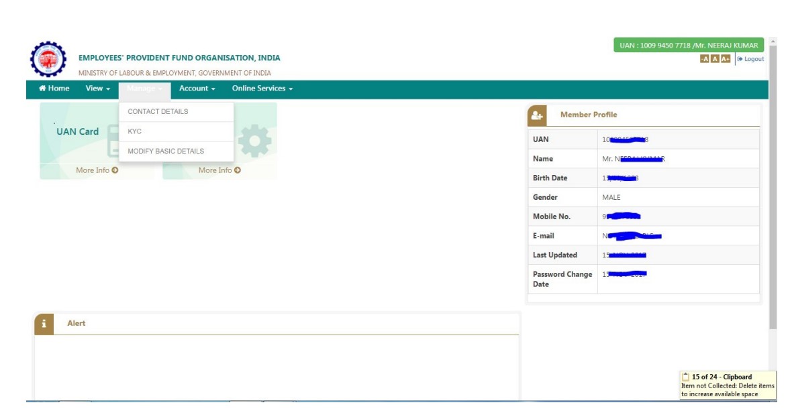
Task: Go to the Home page
Action: pos(54,88)
